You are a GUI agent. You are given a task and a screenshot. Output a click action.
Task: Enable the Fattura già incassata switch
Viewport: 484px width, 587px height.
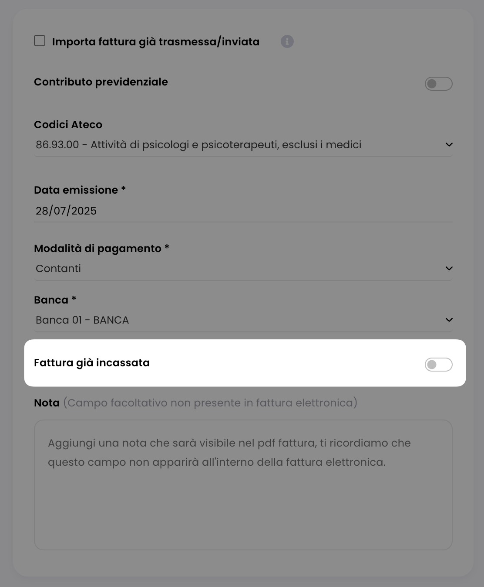tap(439, 365)
